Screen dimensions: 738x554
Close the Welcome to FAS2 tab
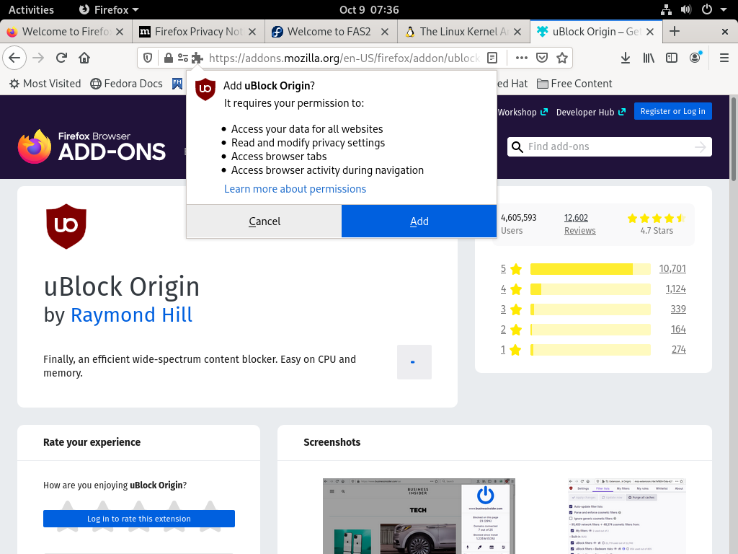coord(385,32)
